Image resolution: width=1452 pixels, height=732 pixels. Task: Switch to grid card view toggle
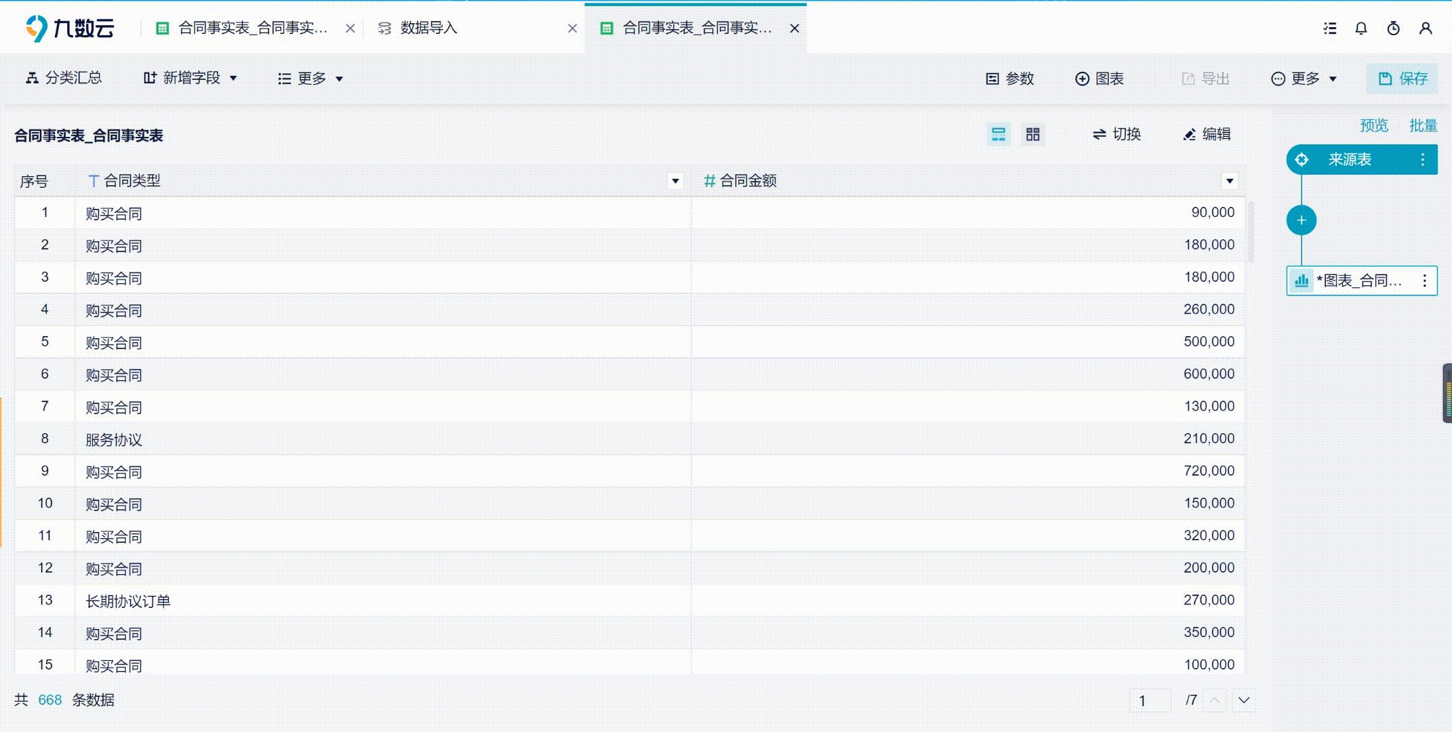click(x=1032, y=134)
